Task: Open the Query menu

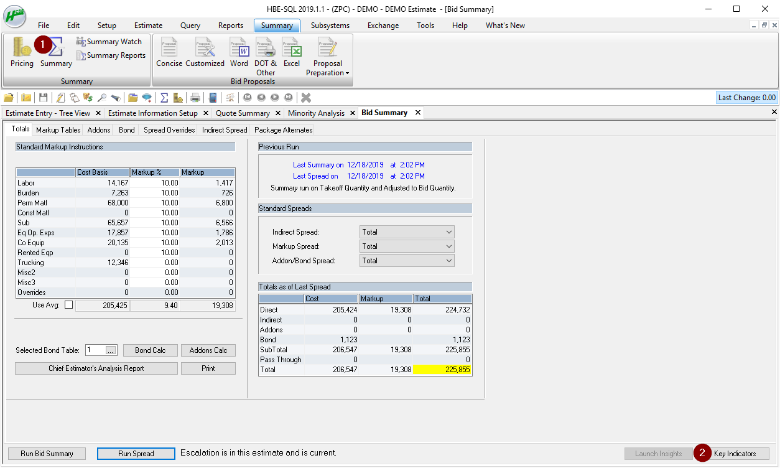Action: 190,26
